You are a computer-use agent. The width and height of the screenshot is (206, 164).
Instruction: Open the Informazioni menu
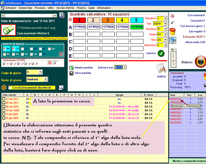(x=104, y=8)
